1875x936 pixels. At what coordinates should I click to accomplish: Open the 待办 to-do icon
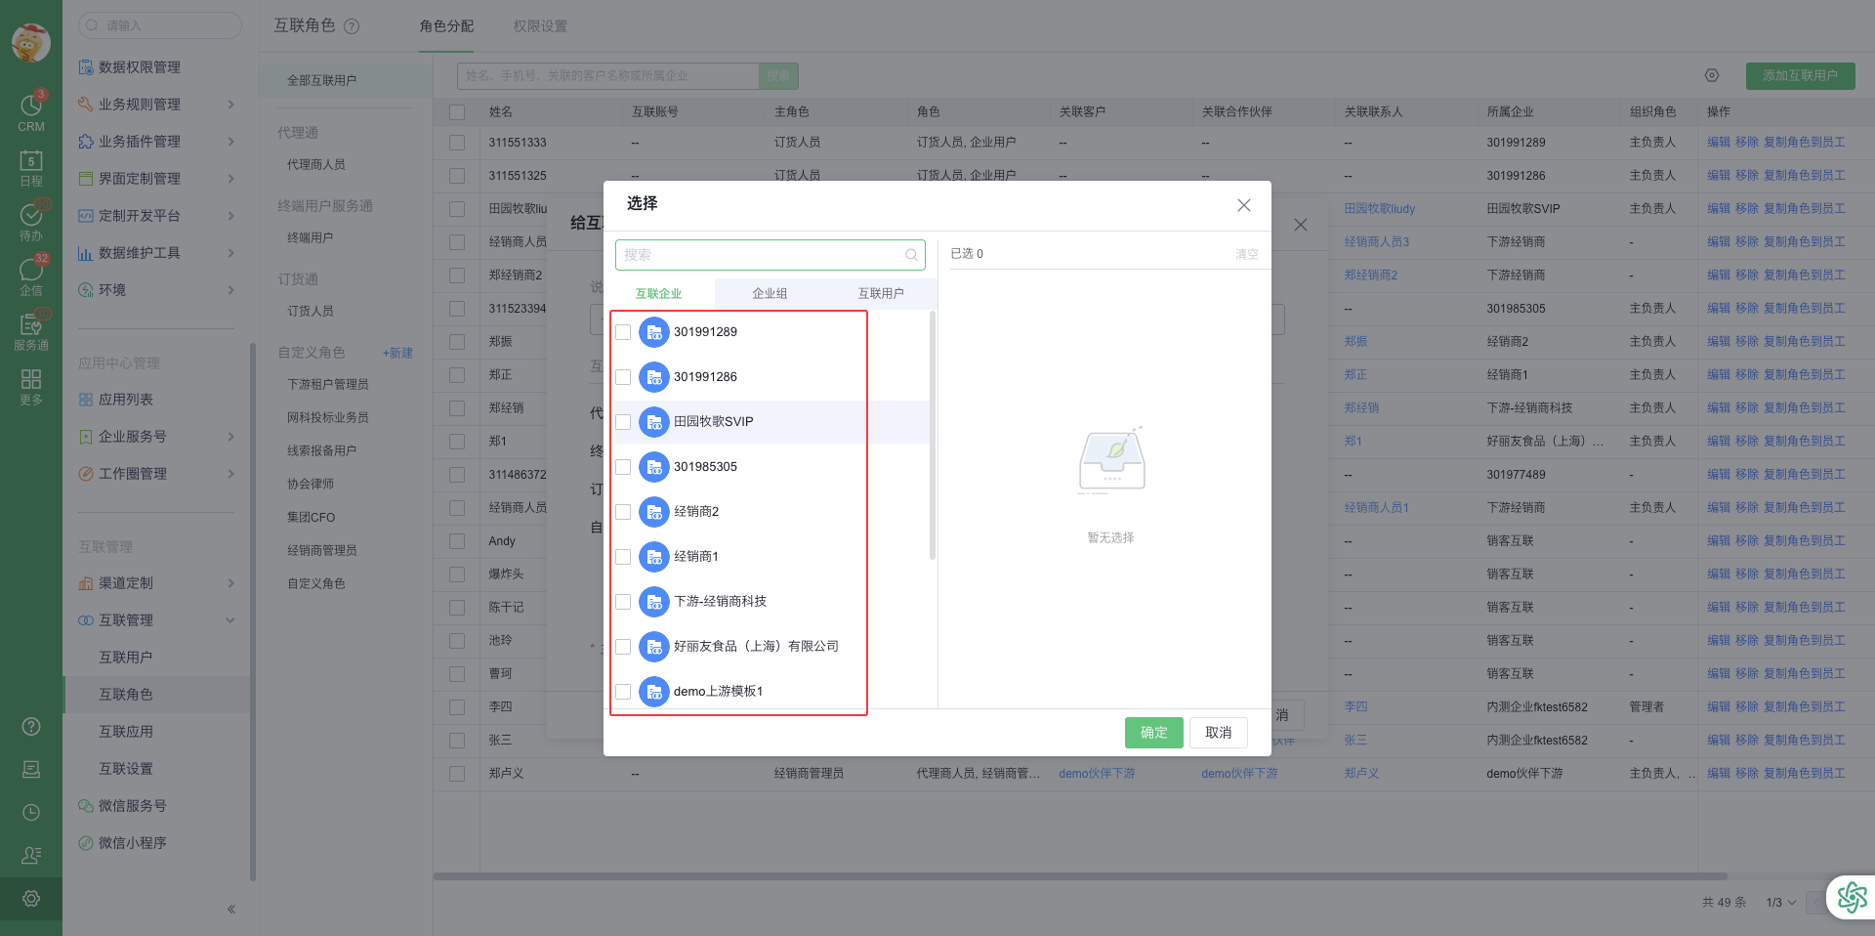30,221
